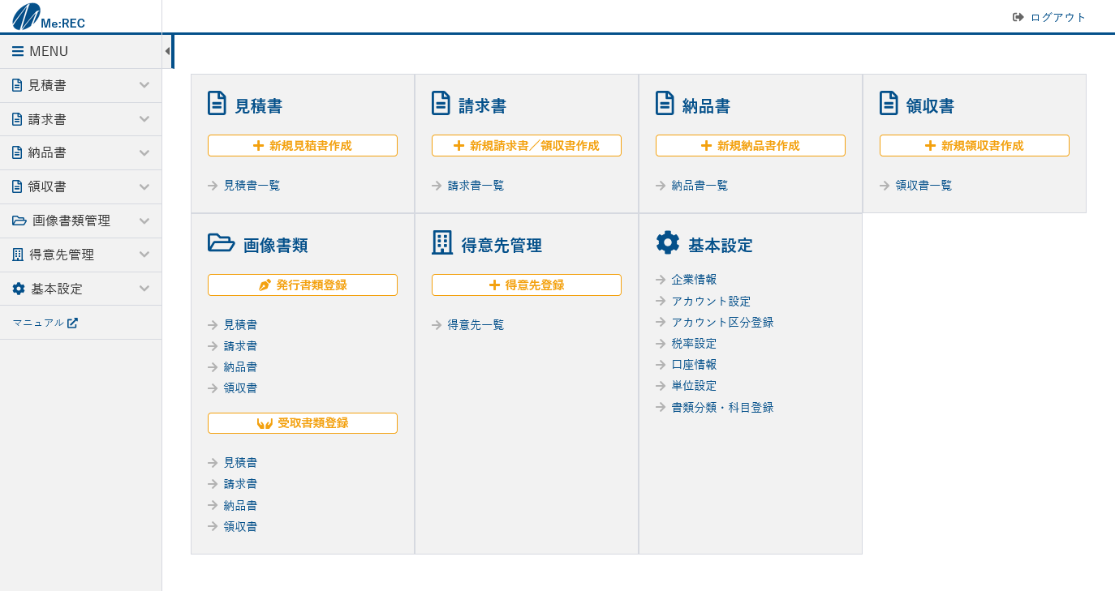Click the 得意先登録 button
The width and height of the screenshot is (1115, 591).
pyautogui.click(x=527, y=285)
